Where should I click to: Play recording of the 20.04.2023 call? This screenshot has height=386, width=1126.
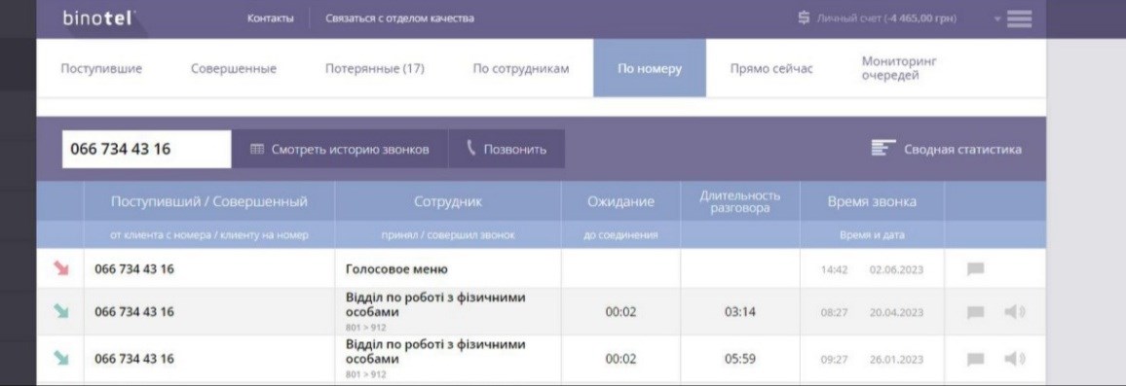(x=1014, y=312)
